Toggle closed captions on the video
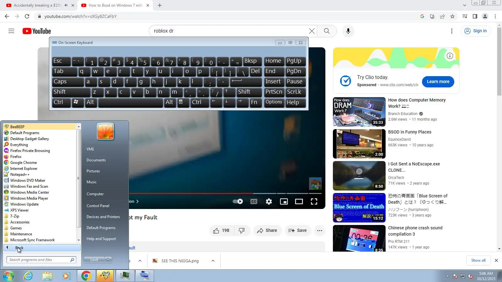 pyautogui.click(x=254, y=201)
